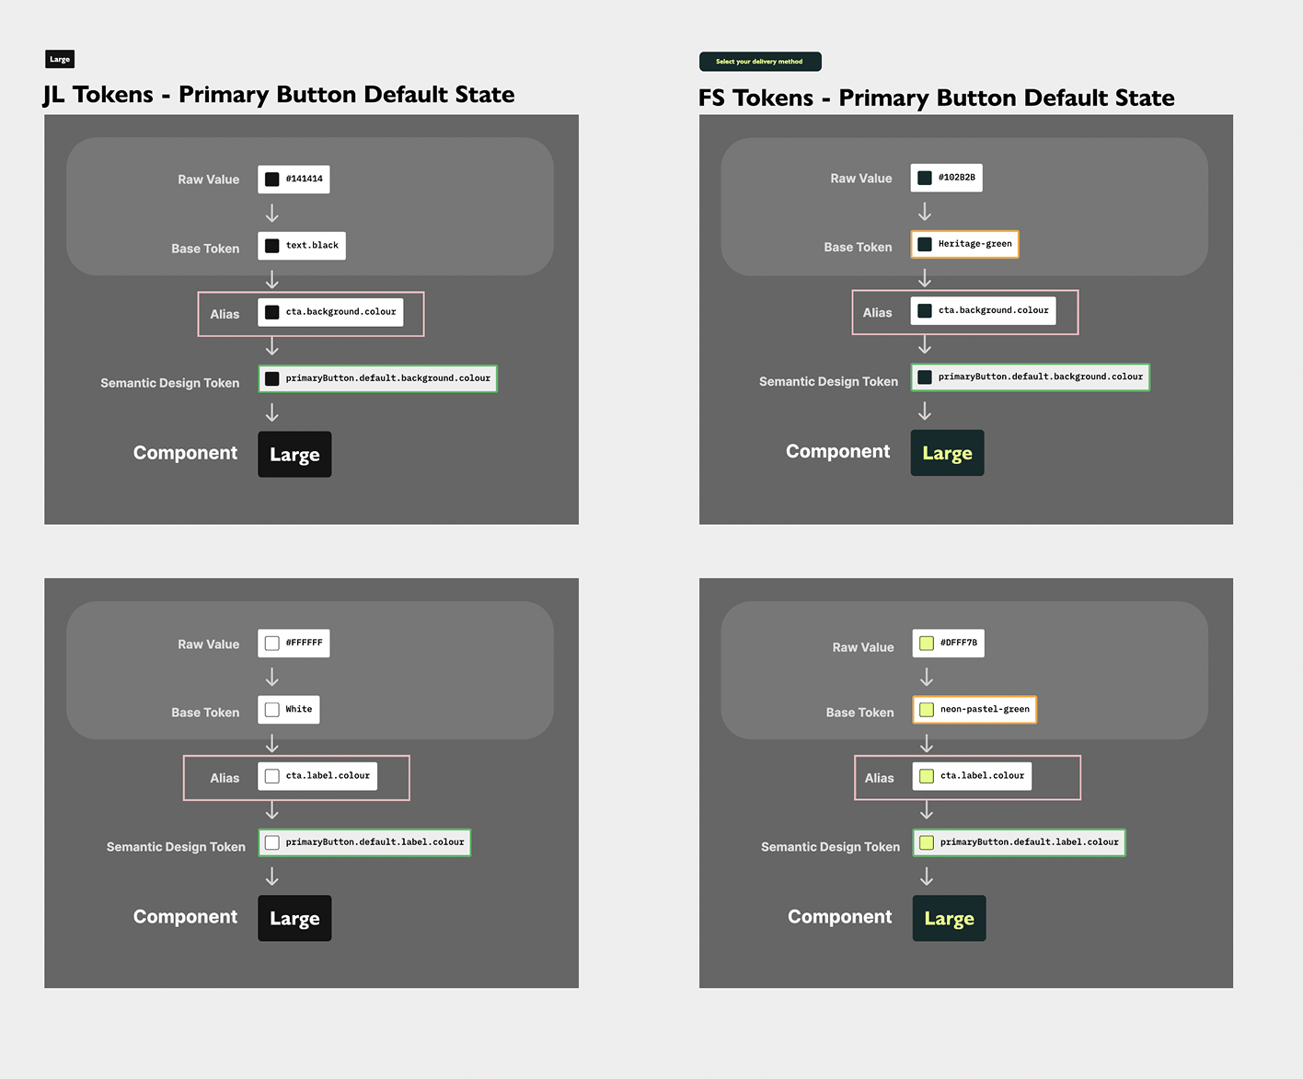Click the JL Tokens Primary Button heading
1303x1079 pixels.
click(x=279, y=95)
